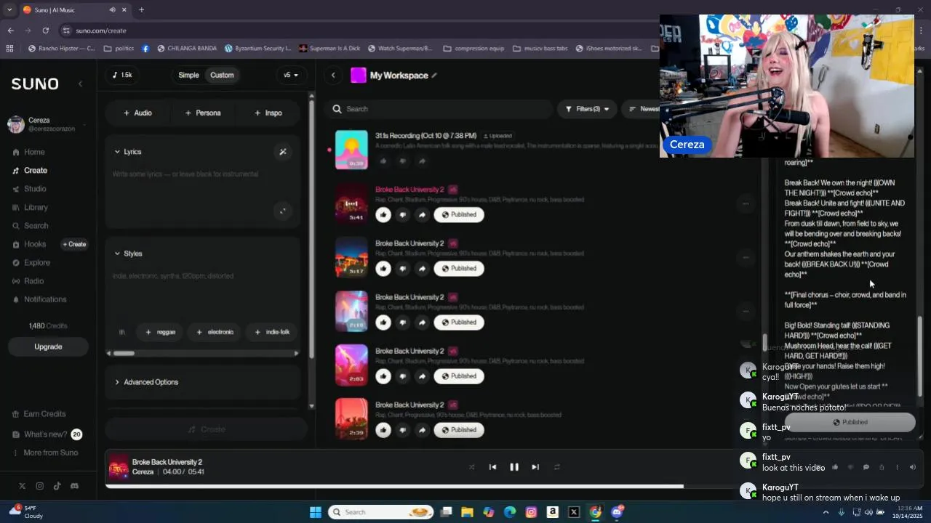Click in the workspace Search field
Screen dimensions: 931x523
[x=439, y=109]
